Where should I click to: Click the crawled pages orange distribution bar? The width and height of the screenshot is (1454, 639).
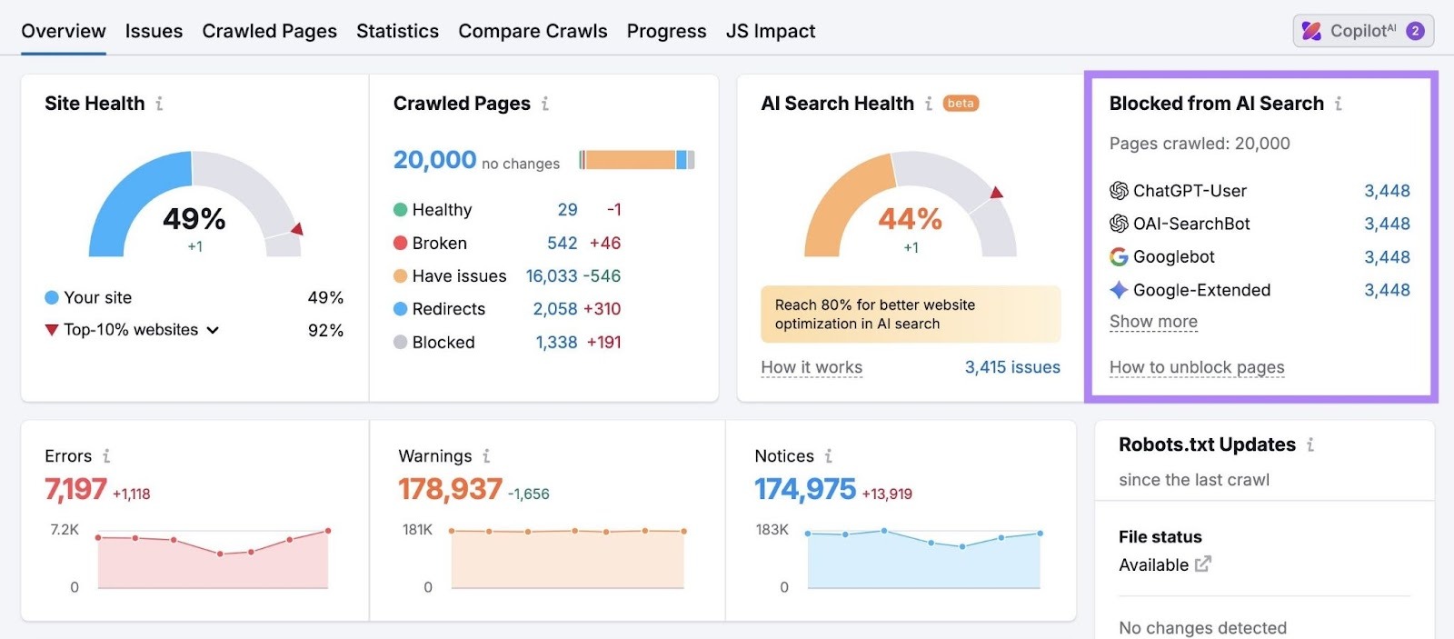pyautogui.click(x=629, y=160)
